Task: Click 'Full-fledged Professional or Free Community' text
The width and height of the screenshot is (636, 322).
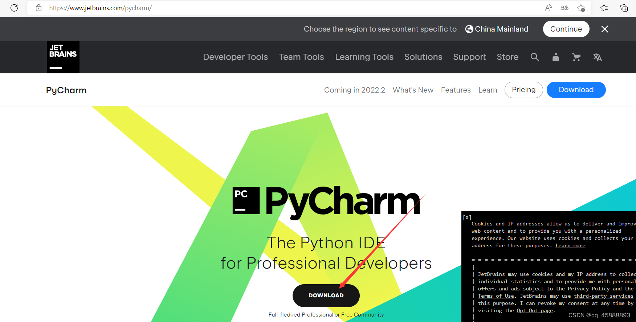Action: [326, 315]
